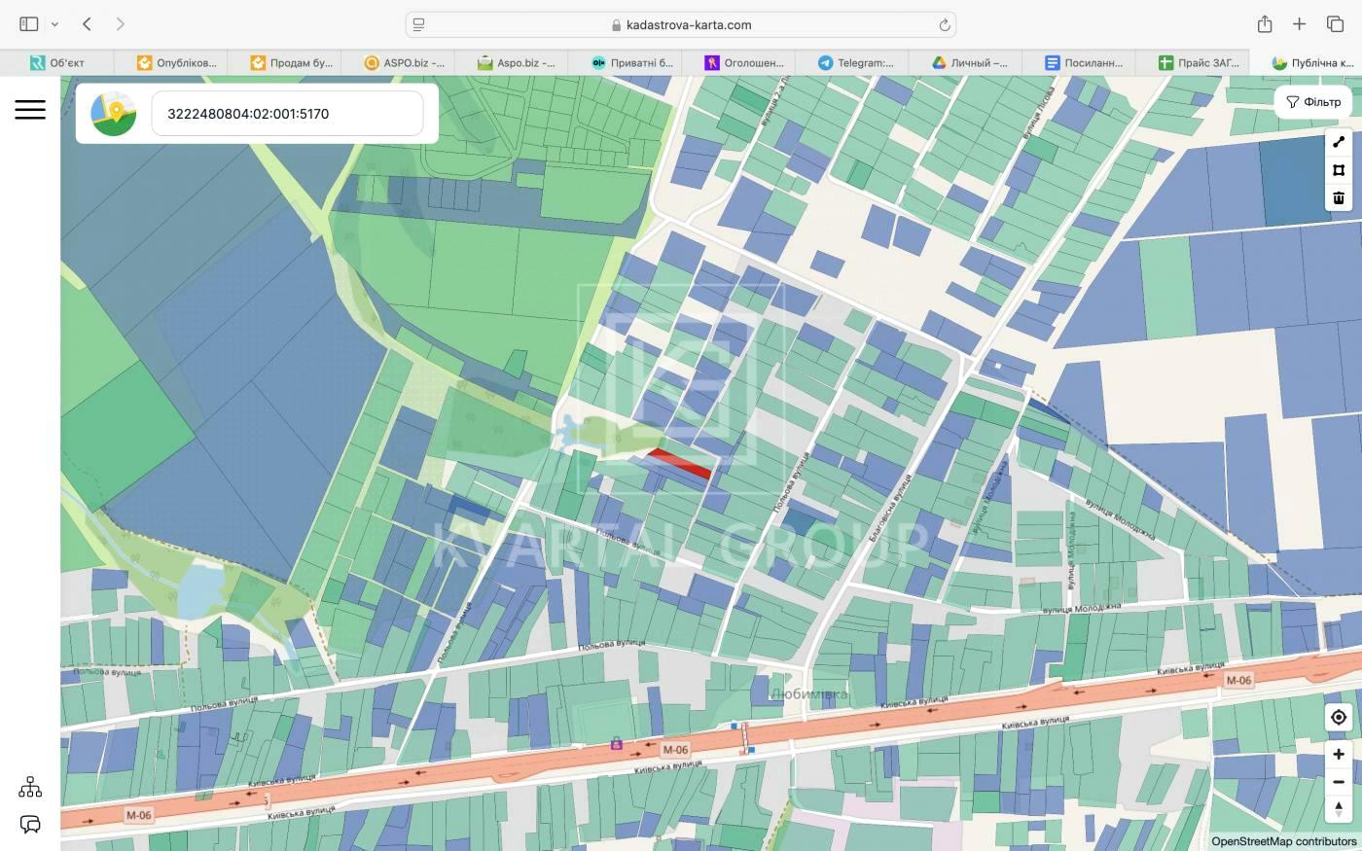Open the chat feedback icon
Screen dimensions: 1362x851
point(30,825)
